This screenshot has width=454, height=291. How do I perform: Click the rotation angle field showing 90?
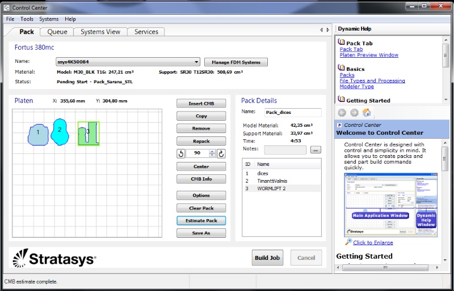[197, 153]
